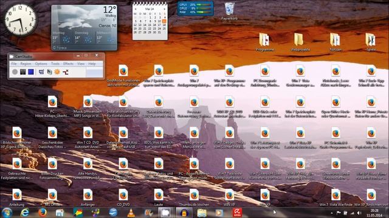The image size is (389, 218).
Task: Open Tools menu in CamStudio
Action: point(55,64)
